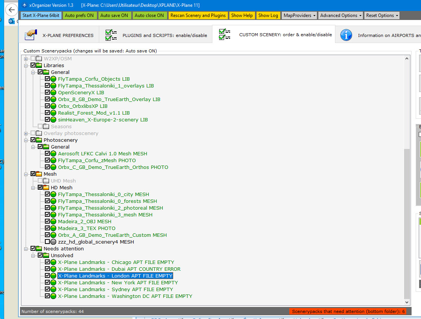Uncheck X-Plane Landmarks Chicago checkbox
This screenshot has width=421, height=319.
click(47, 262)
